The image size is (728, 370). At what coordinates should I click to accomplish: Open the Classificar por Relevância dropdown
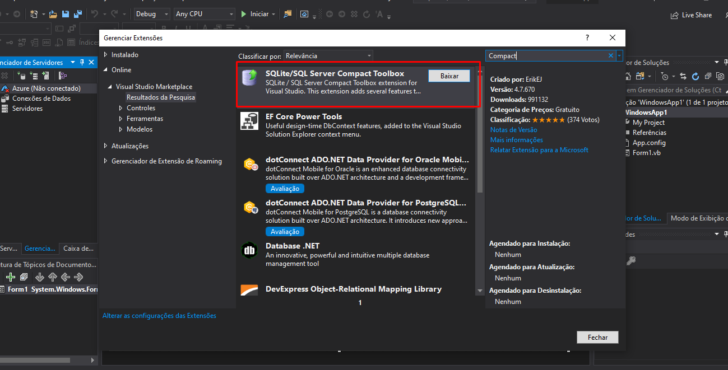[x=328, y=56]
